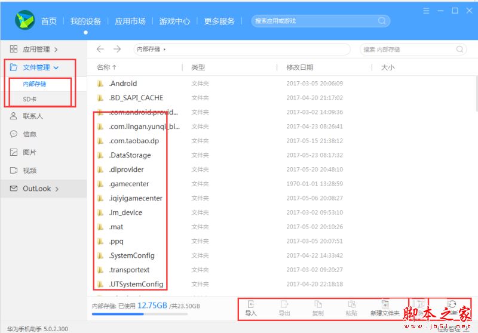Open 更多服务 tab
Image resolution: width=478 pixels, height=333 pixels.
219,21
